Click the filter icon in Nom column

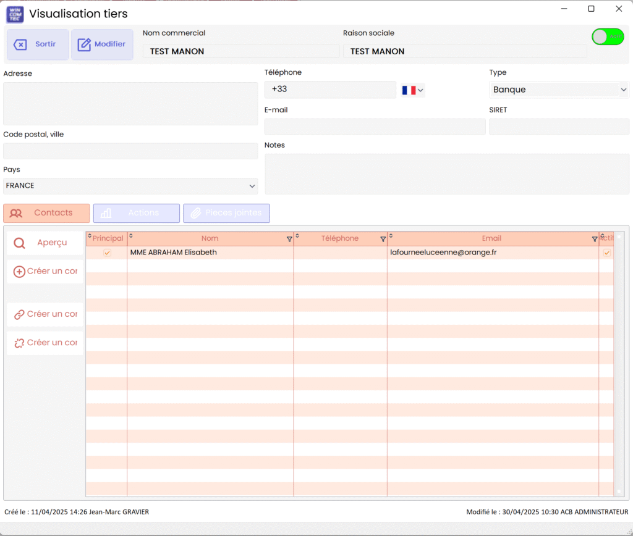click(289, 239)
